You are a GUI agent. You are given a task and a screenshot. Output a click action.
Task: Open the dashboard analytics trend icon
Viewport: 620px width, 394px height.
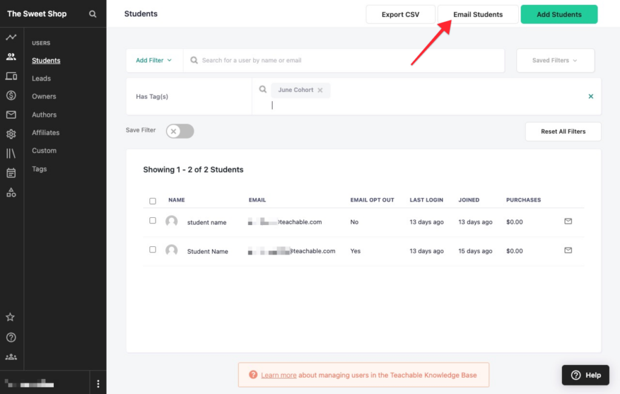click(x=11, y=38)
